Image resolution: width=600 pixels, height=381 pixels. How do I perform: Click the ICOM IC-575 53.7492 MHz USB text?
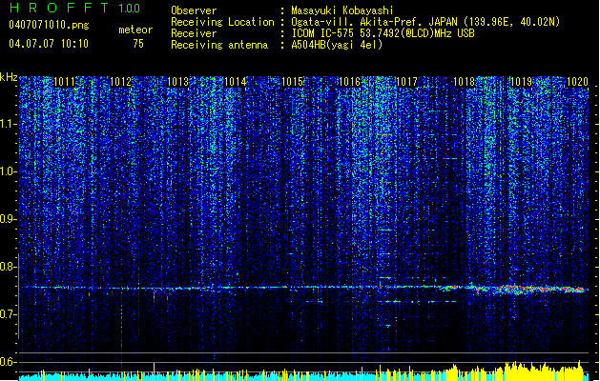tap(383, 33)
